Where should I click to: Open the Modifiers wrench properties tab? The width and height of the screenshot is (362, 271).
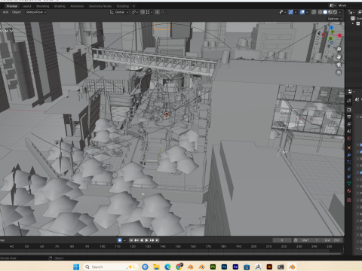click(x=349, y=155)
